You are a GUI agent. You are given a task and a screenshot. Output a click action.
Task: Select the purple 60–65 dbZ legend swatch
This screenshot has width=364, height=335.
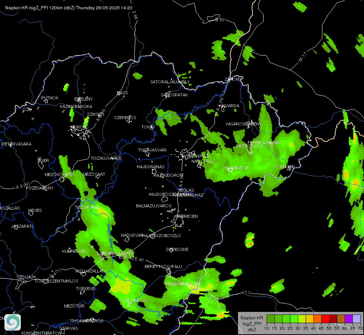pyautogui.click(x=349, y=319)
